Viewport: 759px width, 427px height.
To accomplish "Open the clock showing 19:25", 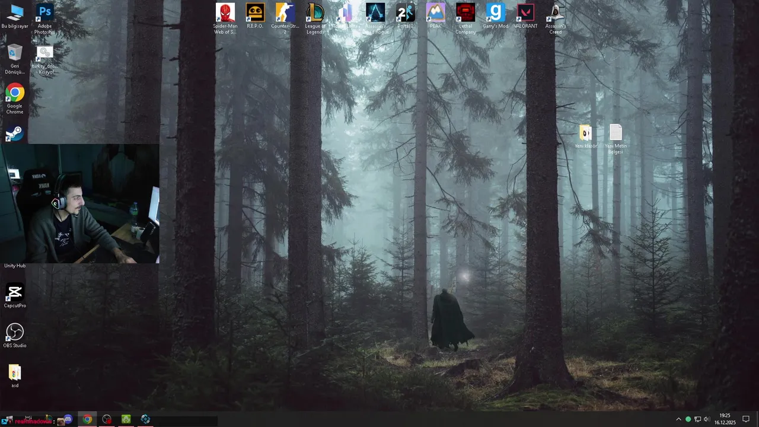I will [725, 419].
